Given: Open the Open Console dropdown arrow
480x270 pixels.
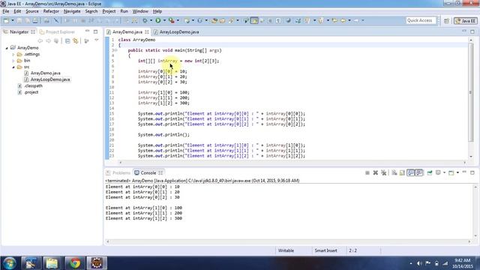Looking at the screenshot, I should (457, 173).
